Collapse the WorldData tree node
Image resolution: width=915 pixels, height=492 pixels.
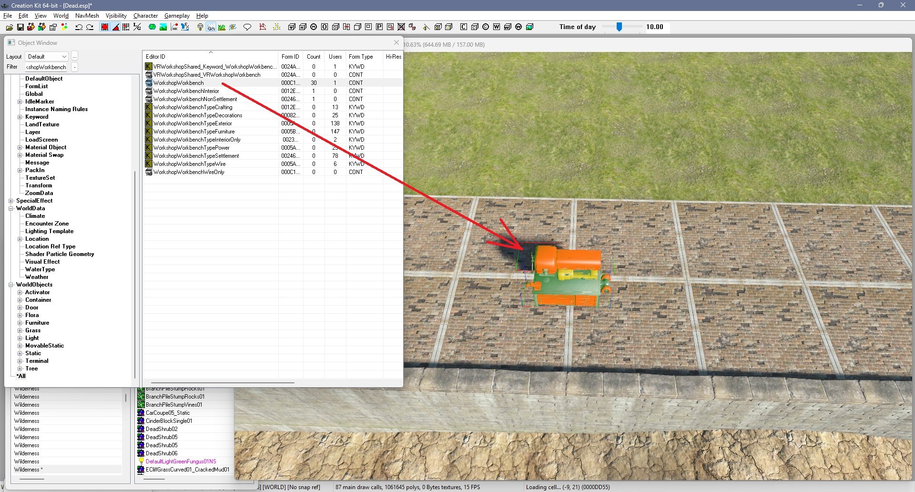[11, 208]
